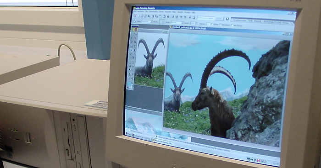Choose the Move tool in toolbox
Image resolution: width=321 pixels, height=168 pixels.
coord(135,34)
